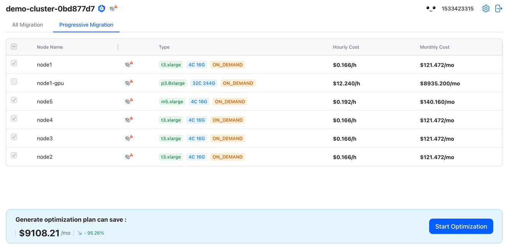Screen dimensions: 506x246
Task: Uncheck the node3 row checkbox
Action: (14, 137)
